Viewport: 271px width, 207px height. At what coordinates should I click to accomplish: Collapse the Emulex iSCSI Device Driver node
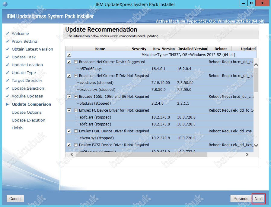(x=76, y=145)
